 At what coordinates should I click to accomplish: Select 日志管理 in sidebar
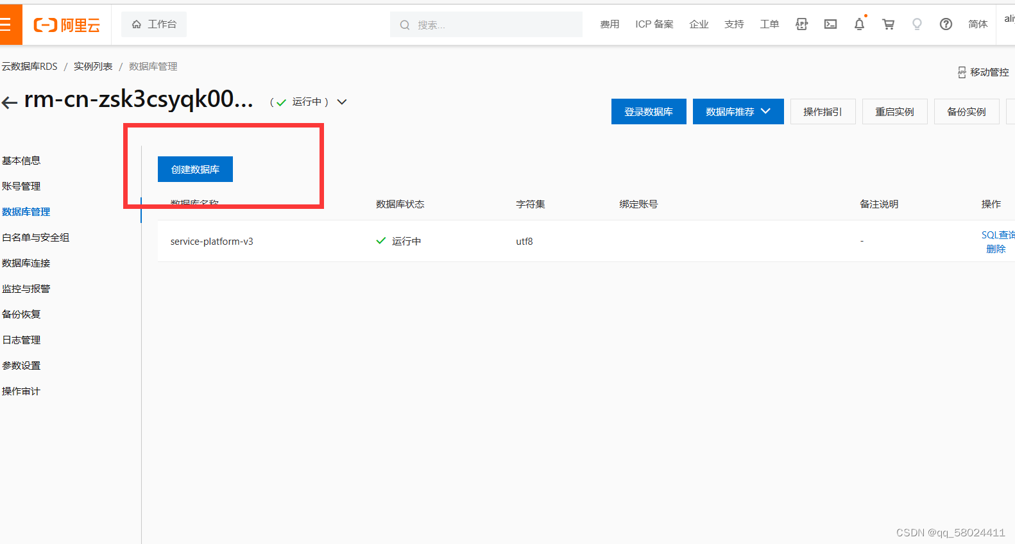point(21,340)
